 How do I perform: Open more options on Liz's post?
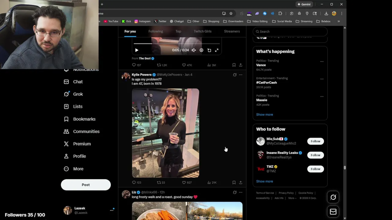click(x=241, y=192)
